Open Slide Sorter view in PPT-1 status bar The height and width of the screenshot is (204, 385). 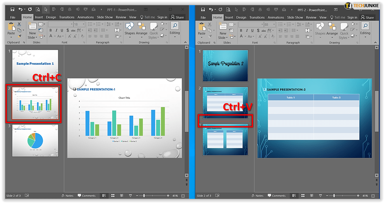[x=113, y=196]
